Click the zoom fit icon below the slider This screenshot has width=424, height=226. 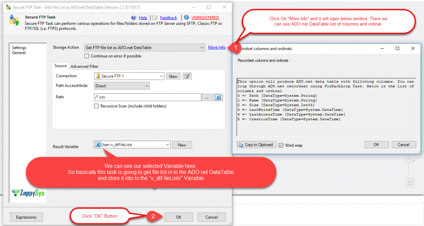[410, 183]
